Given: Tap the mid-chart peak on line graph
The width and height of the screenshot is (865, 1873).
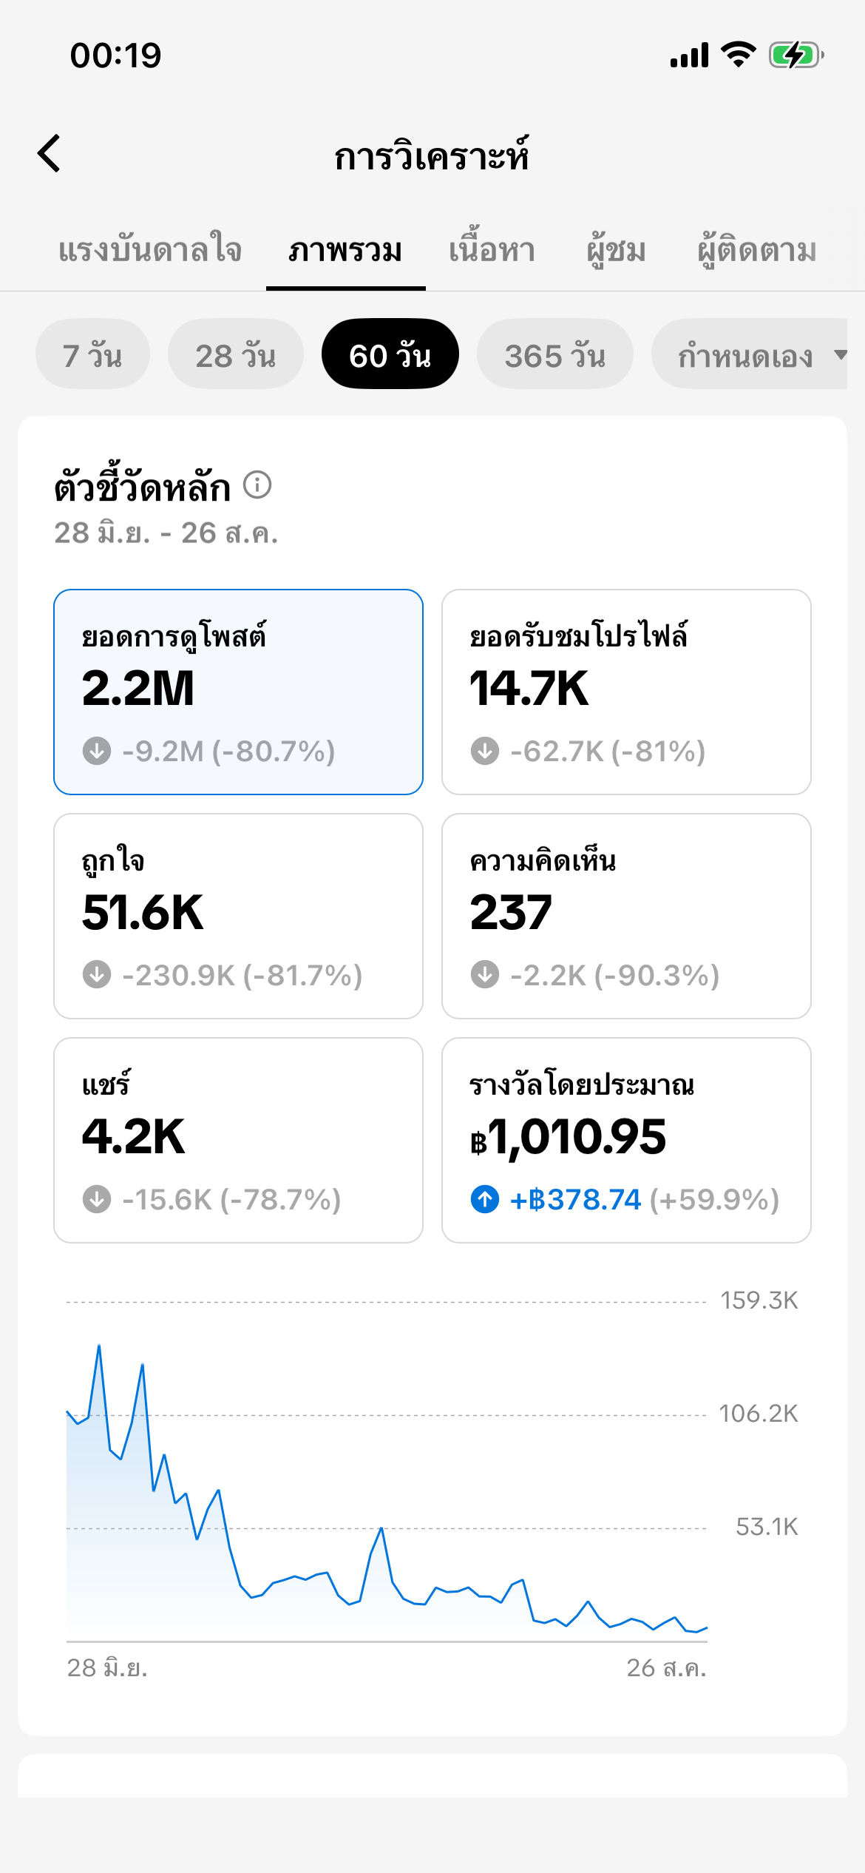Looking at the screenshot, I should (381, 1528).
